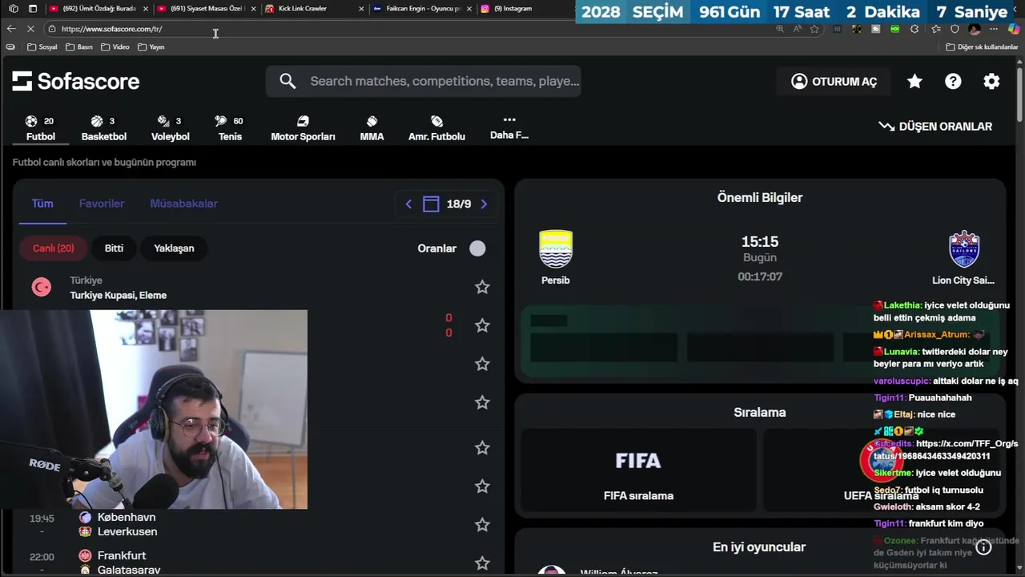Open browser favorites list icon
This screenshot has height=577, width=1025.
935,29
